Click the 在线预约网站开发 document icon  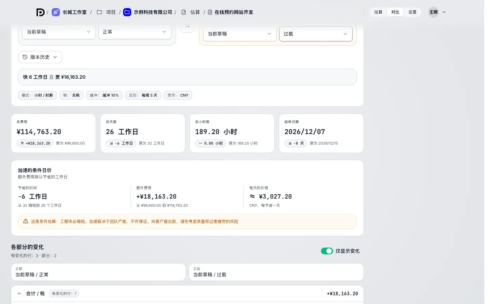click(210, 12)
